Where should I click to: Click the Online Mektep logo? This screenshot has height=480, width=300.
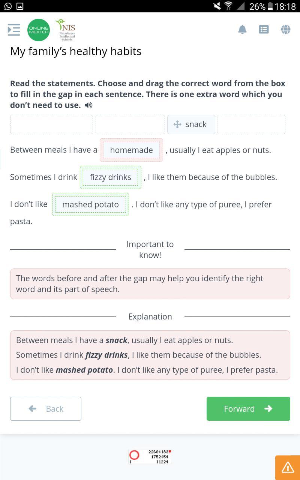39,30
